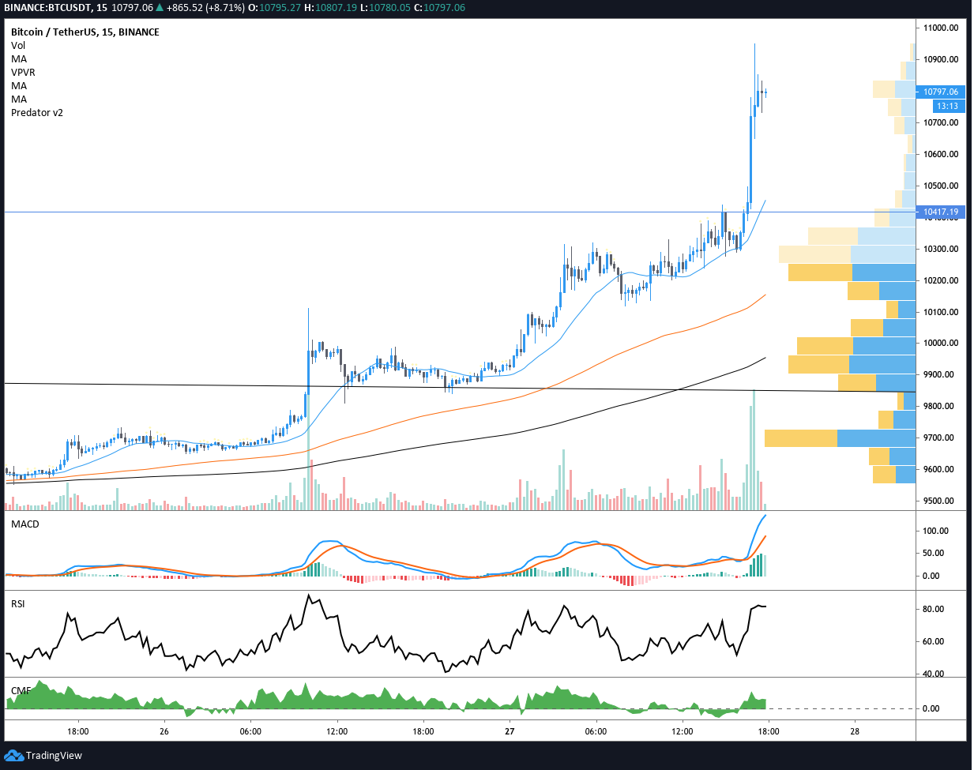Click the 80.00 RSI scale label
The height and width of the screenshot is (770, 974).
934,609
